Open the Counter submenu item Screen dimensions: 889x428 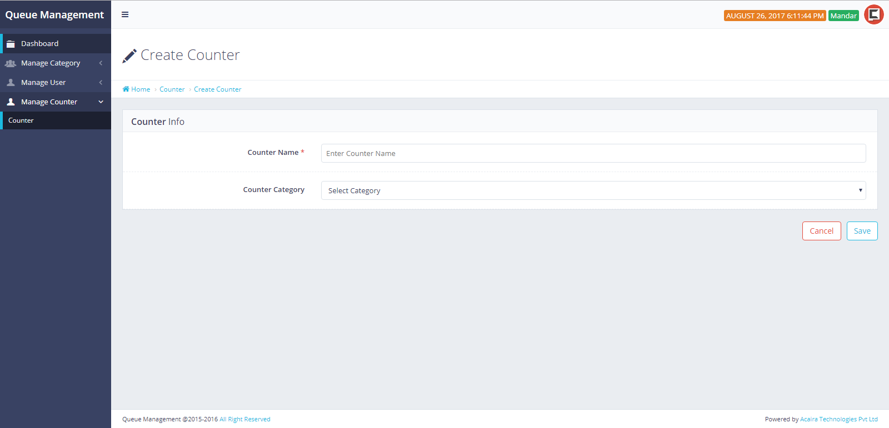click(21, 120)
